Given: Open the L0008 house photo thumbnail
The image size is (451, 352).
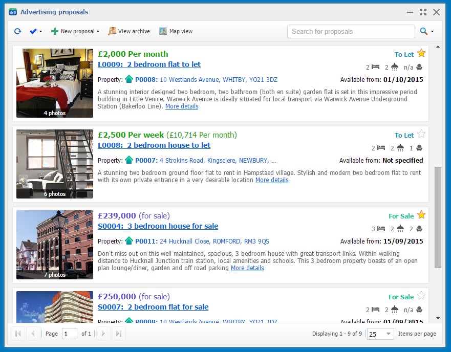Looking at the screenshot, I should (55, 164).
